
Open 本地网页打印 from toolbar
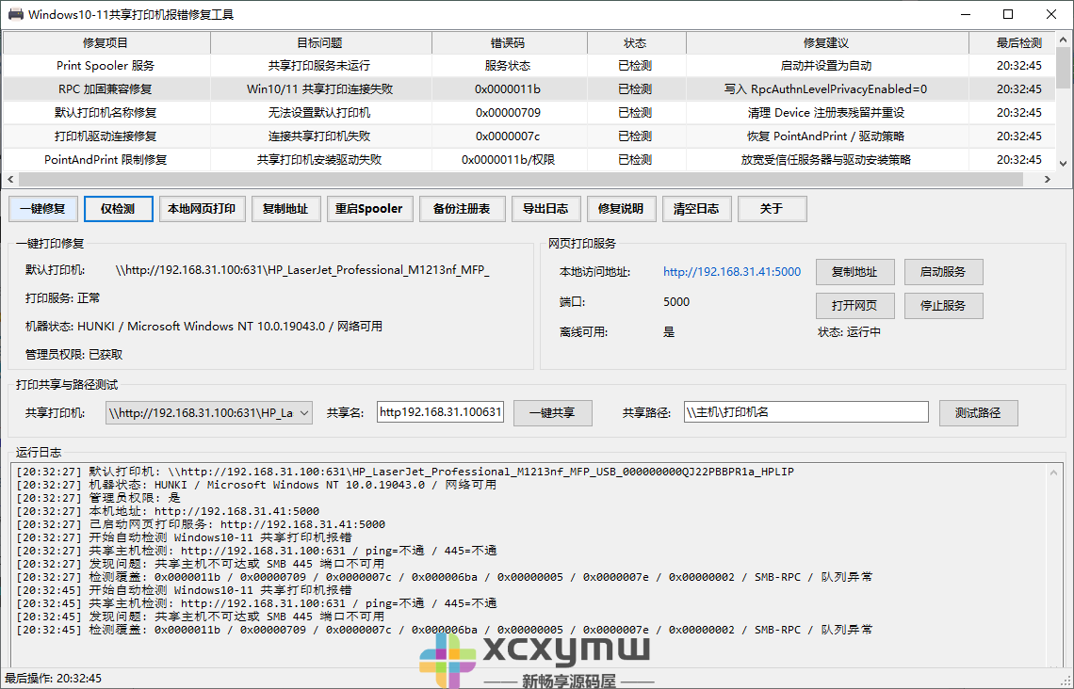[x=202, y=209]
